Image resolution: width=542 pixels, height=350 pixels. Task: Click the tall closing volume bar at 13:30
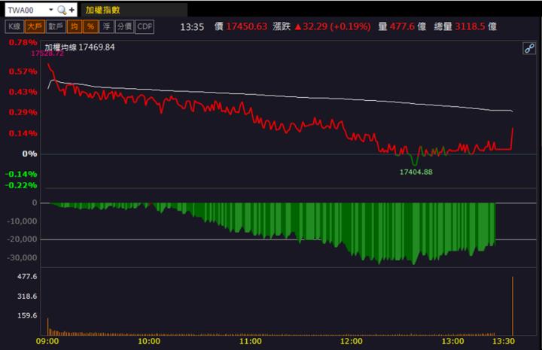[513, 306]
